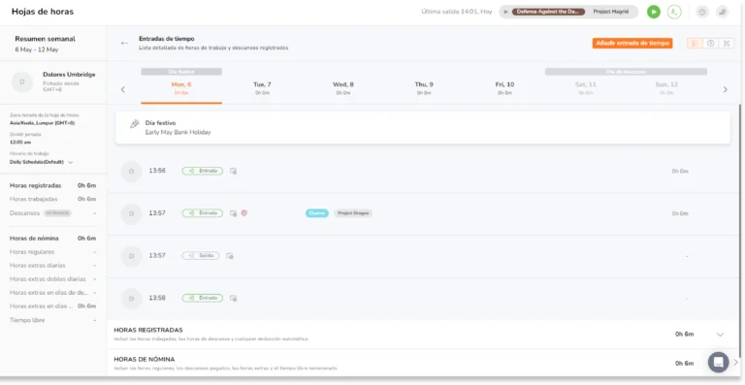Click device details icon on 13:58 entry
745x385 pixels.
[x=233, y=298]
